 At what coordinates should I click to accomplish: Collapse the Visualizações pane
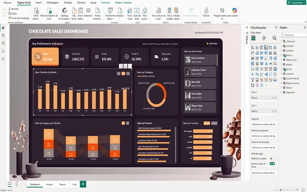point(276,27)
